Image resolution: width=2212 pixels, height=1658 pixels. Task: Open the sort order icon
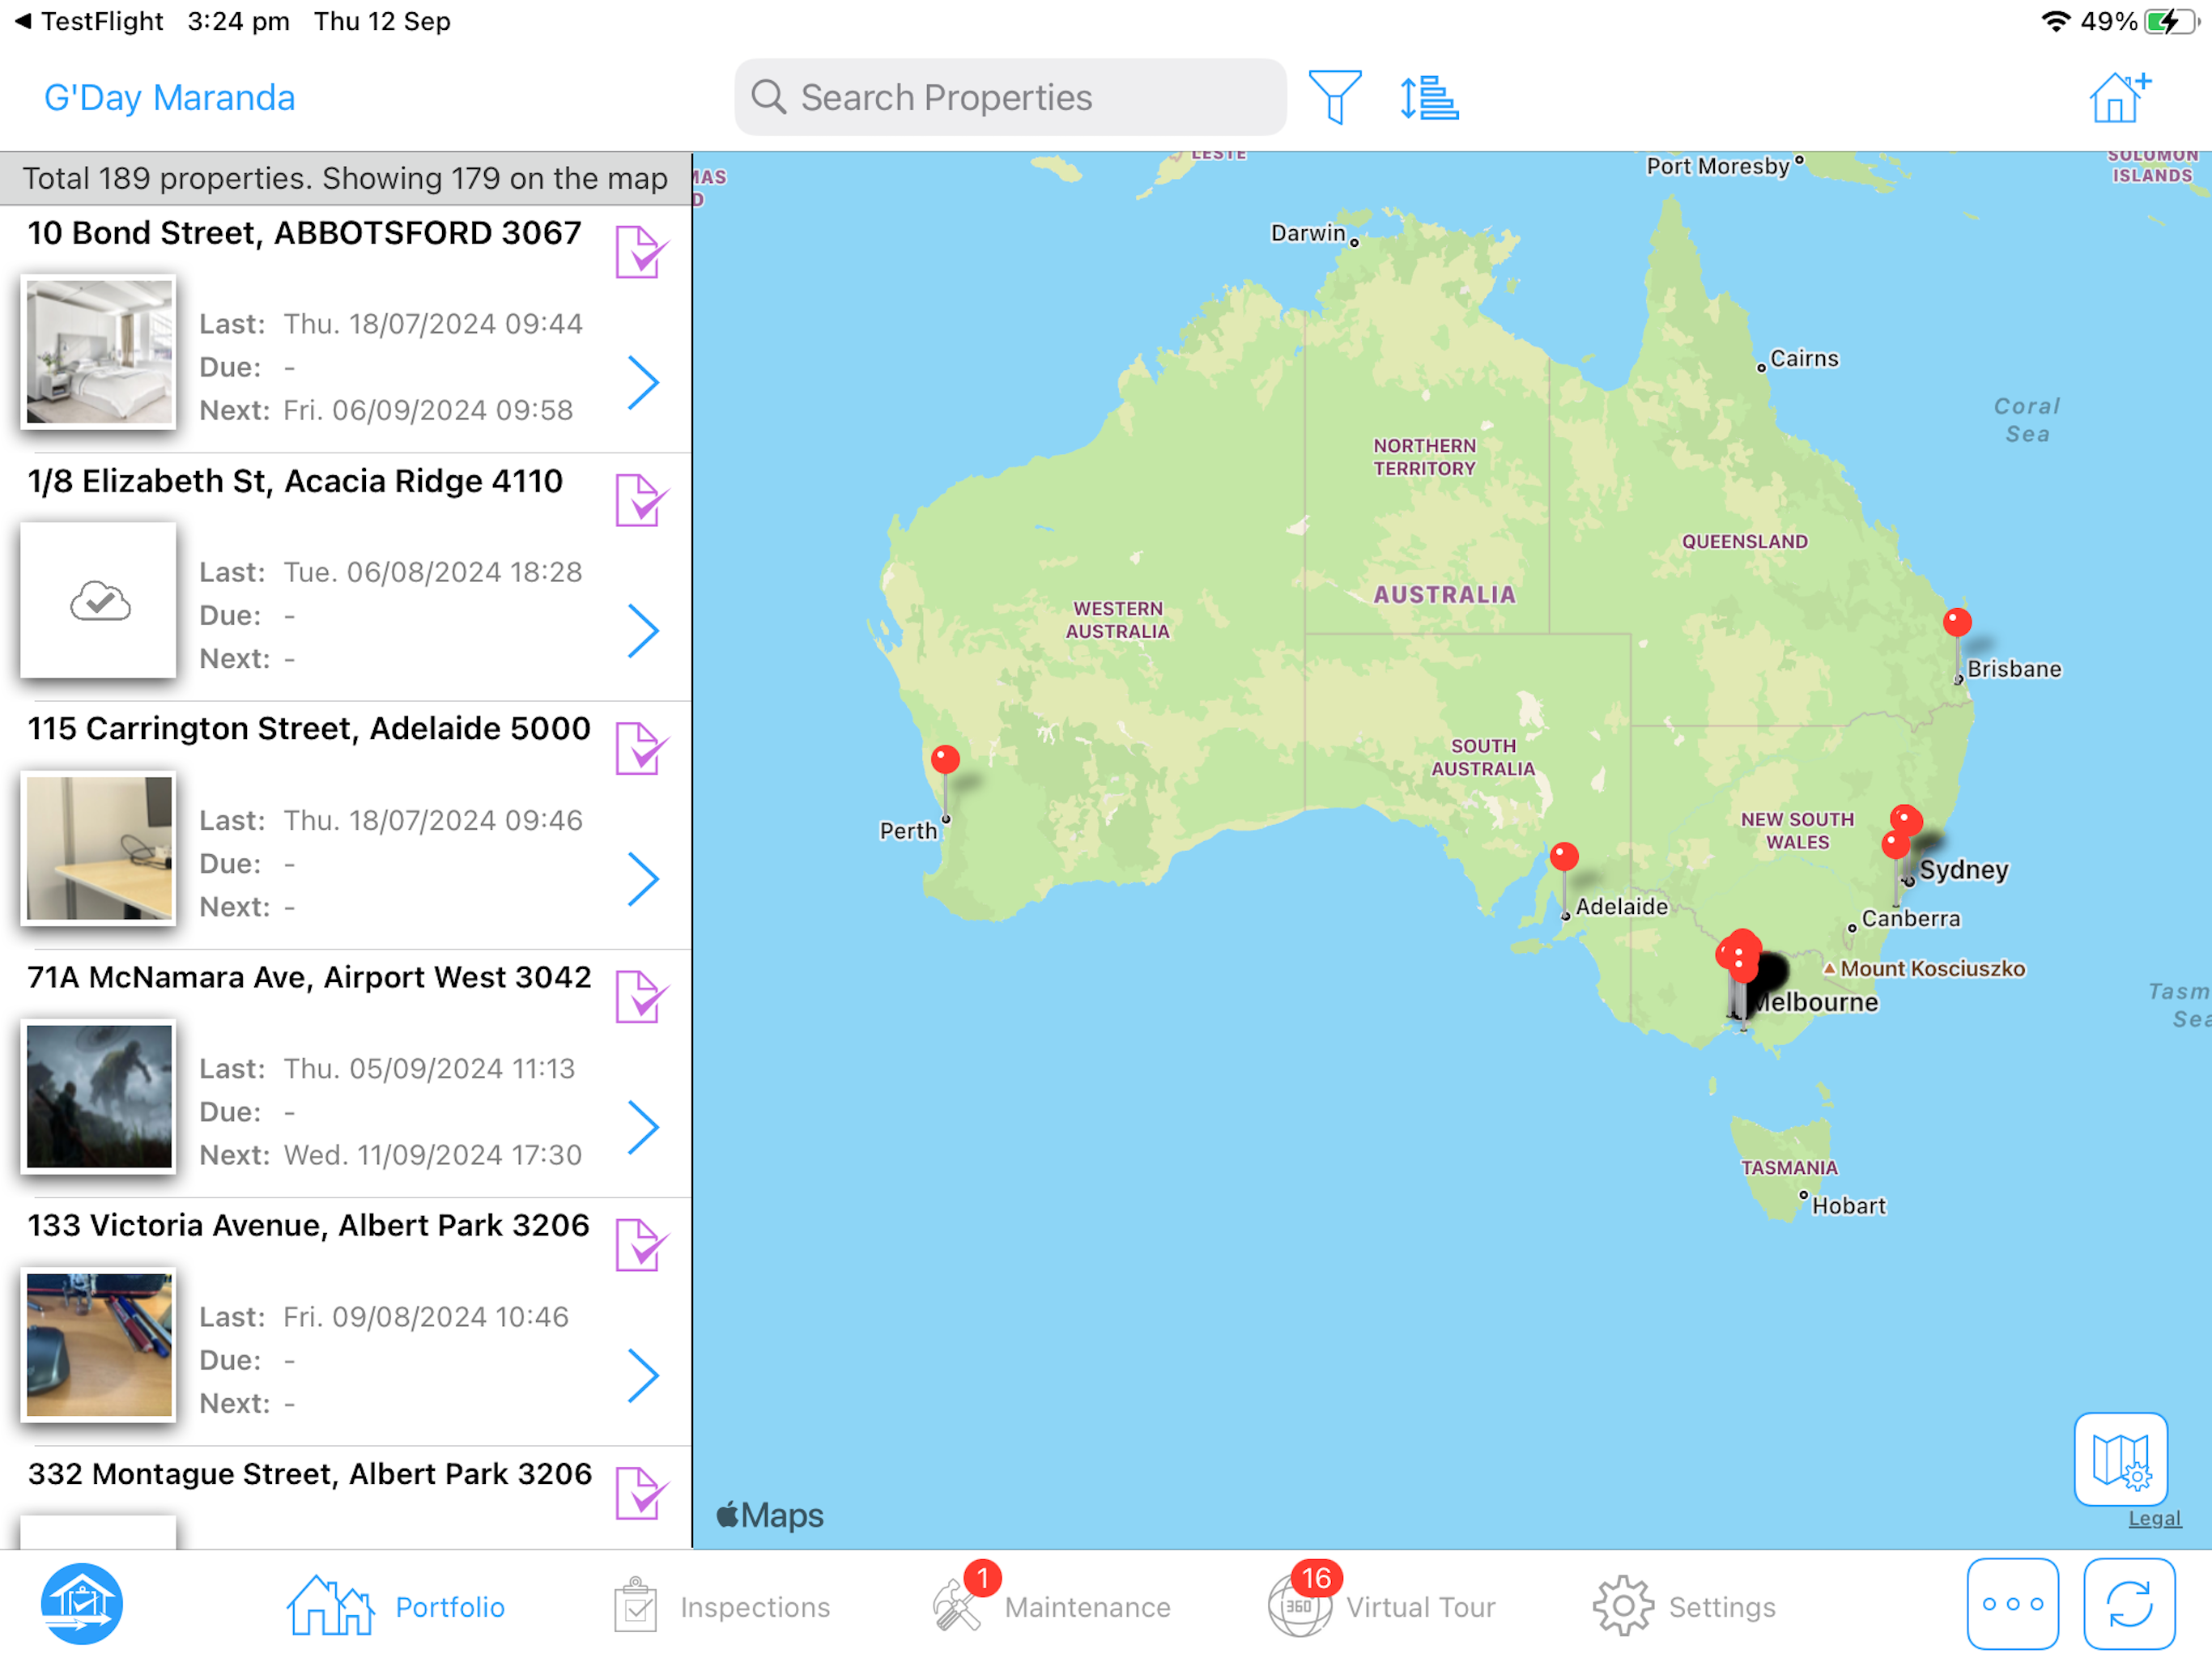pyautogui.click(x=1428, y=97)
